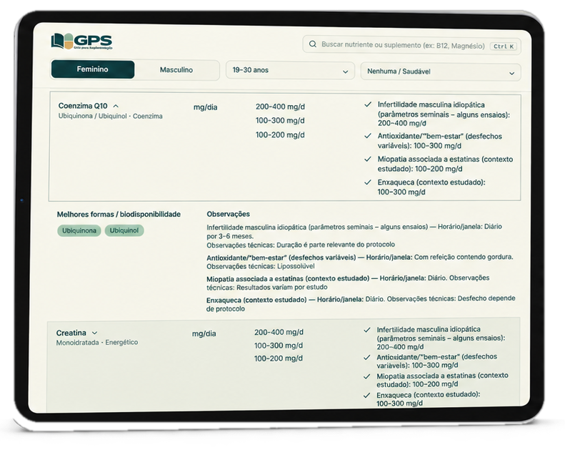Click the Ubiquinona form tag
The image size is (565, 460).
79,230
